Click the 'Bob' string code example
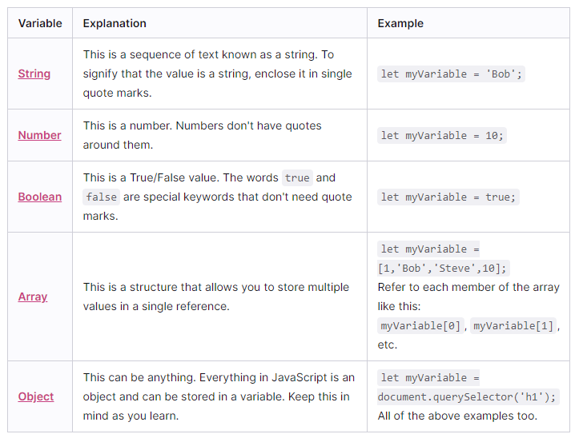 pos(451,74)
